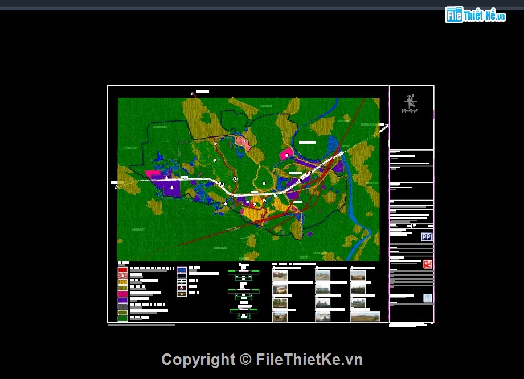Click the Copyright © FileThietKe.vn watermark text

(262, 359)
